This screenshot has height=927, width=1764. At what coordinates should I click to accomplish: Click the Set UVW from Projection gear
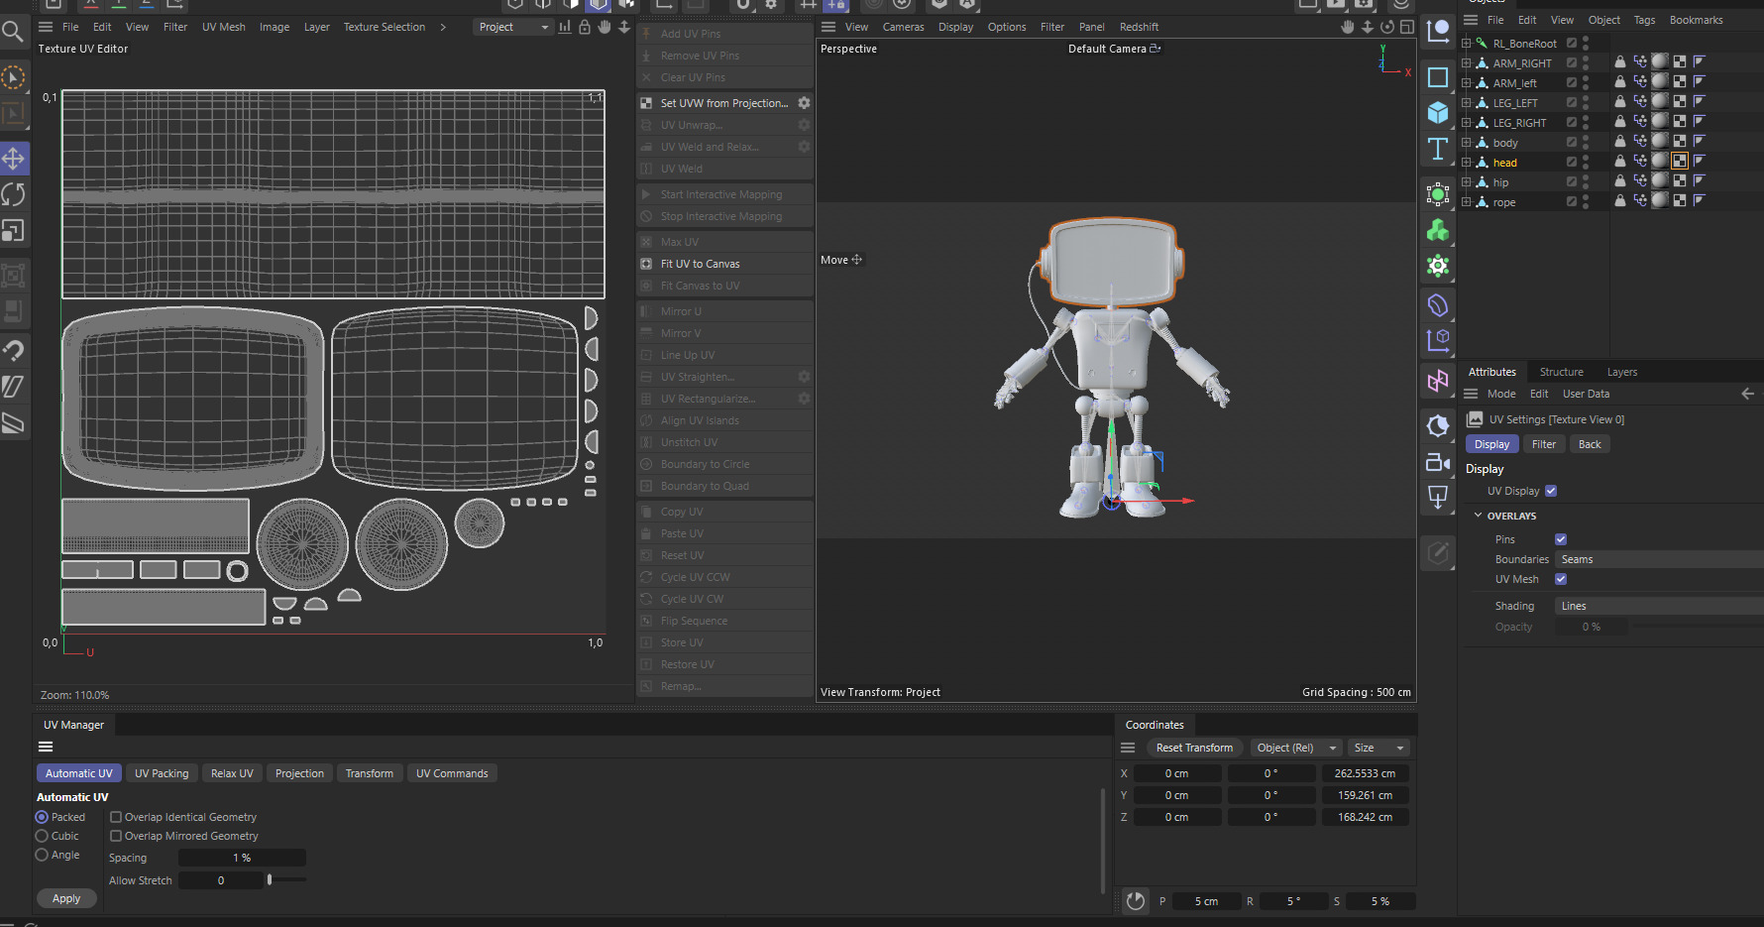[804, 103]
